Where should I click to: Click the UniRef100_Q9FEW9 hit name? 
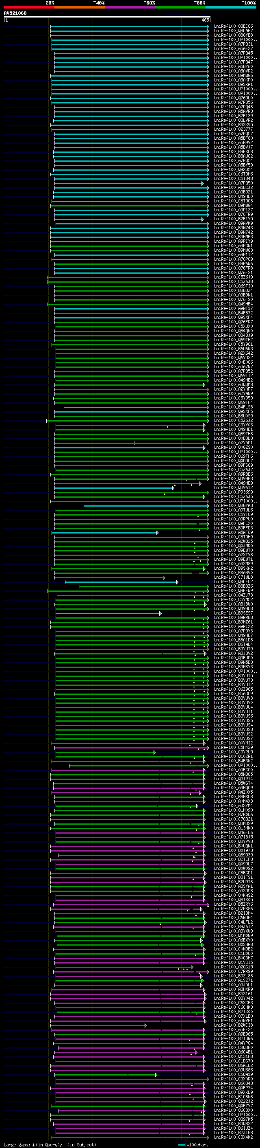[233, 590]
